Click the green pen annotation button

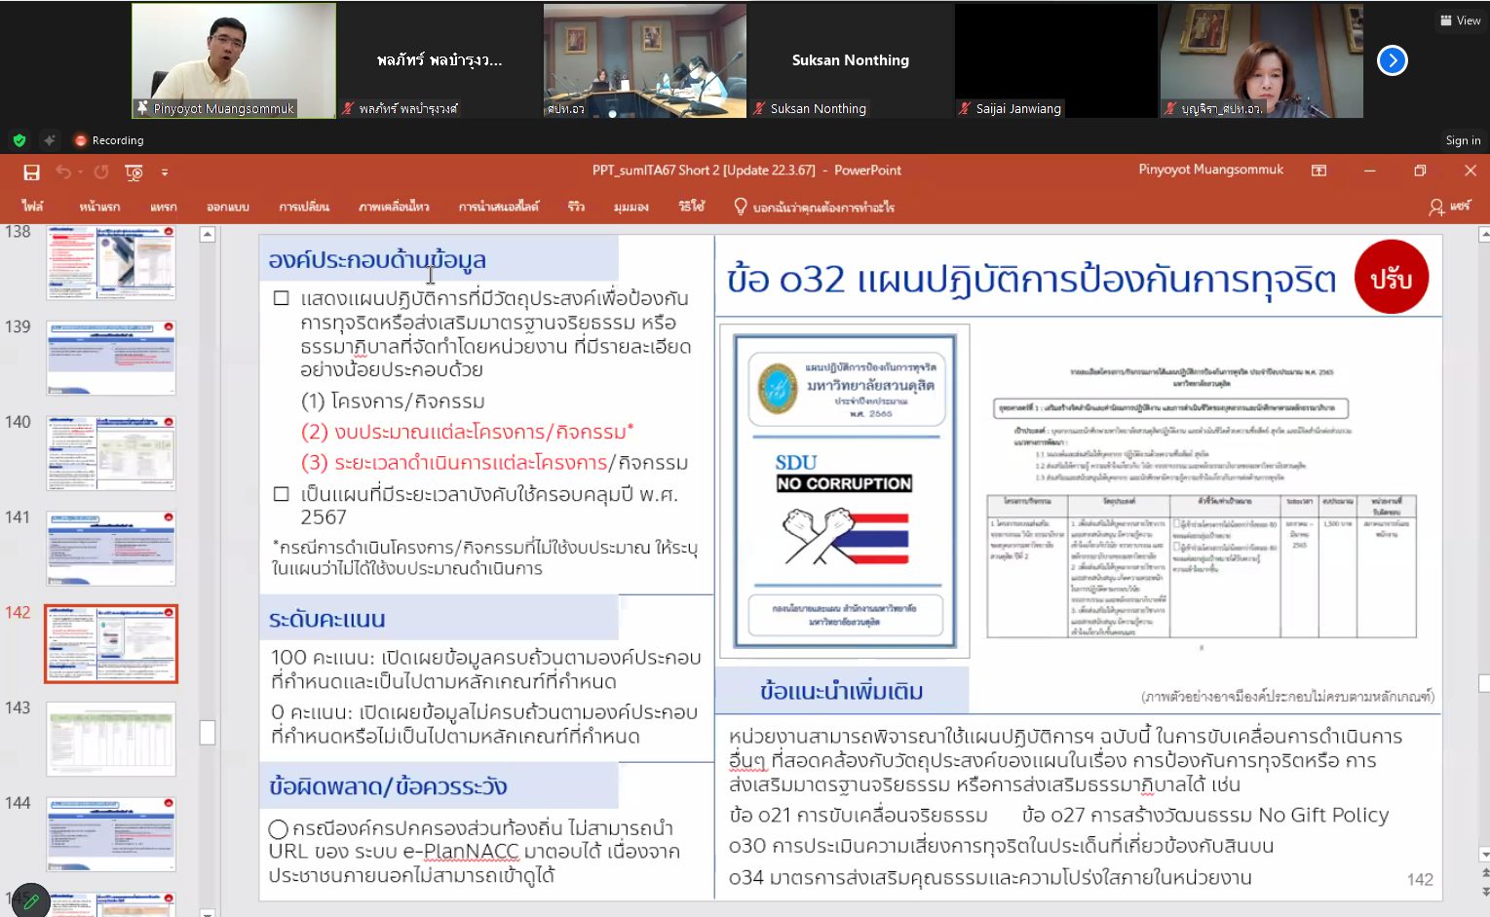[30, 901]
